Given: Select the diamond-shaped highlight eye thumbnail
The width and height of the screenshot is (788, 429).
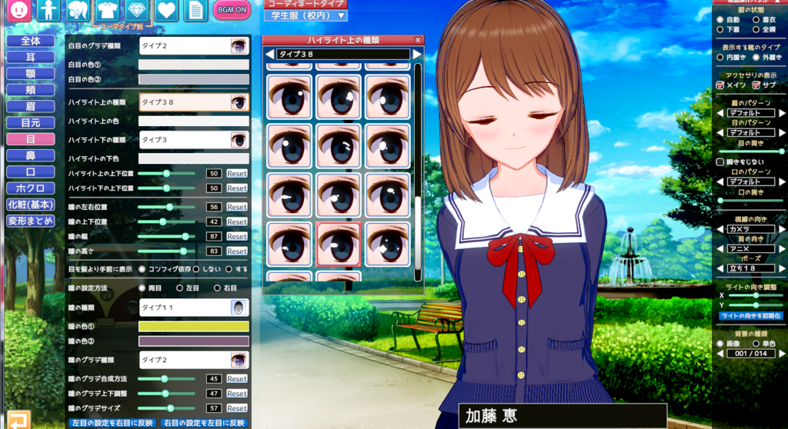Looking at the screenshot, I should tap(388, 244).
